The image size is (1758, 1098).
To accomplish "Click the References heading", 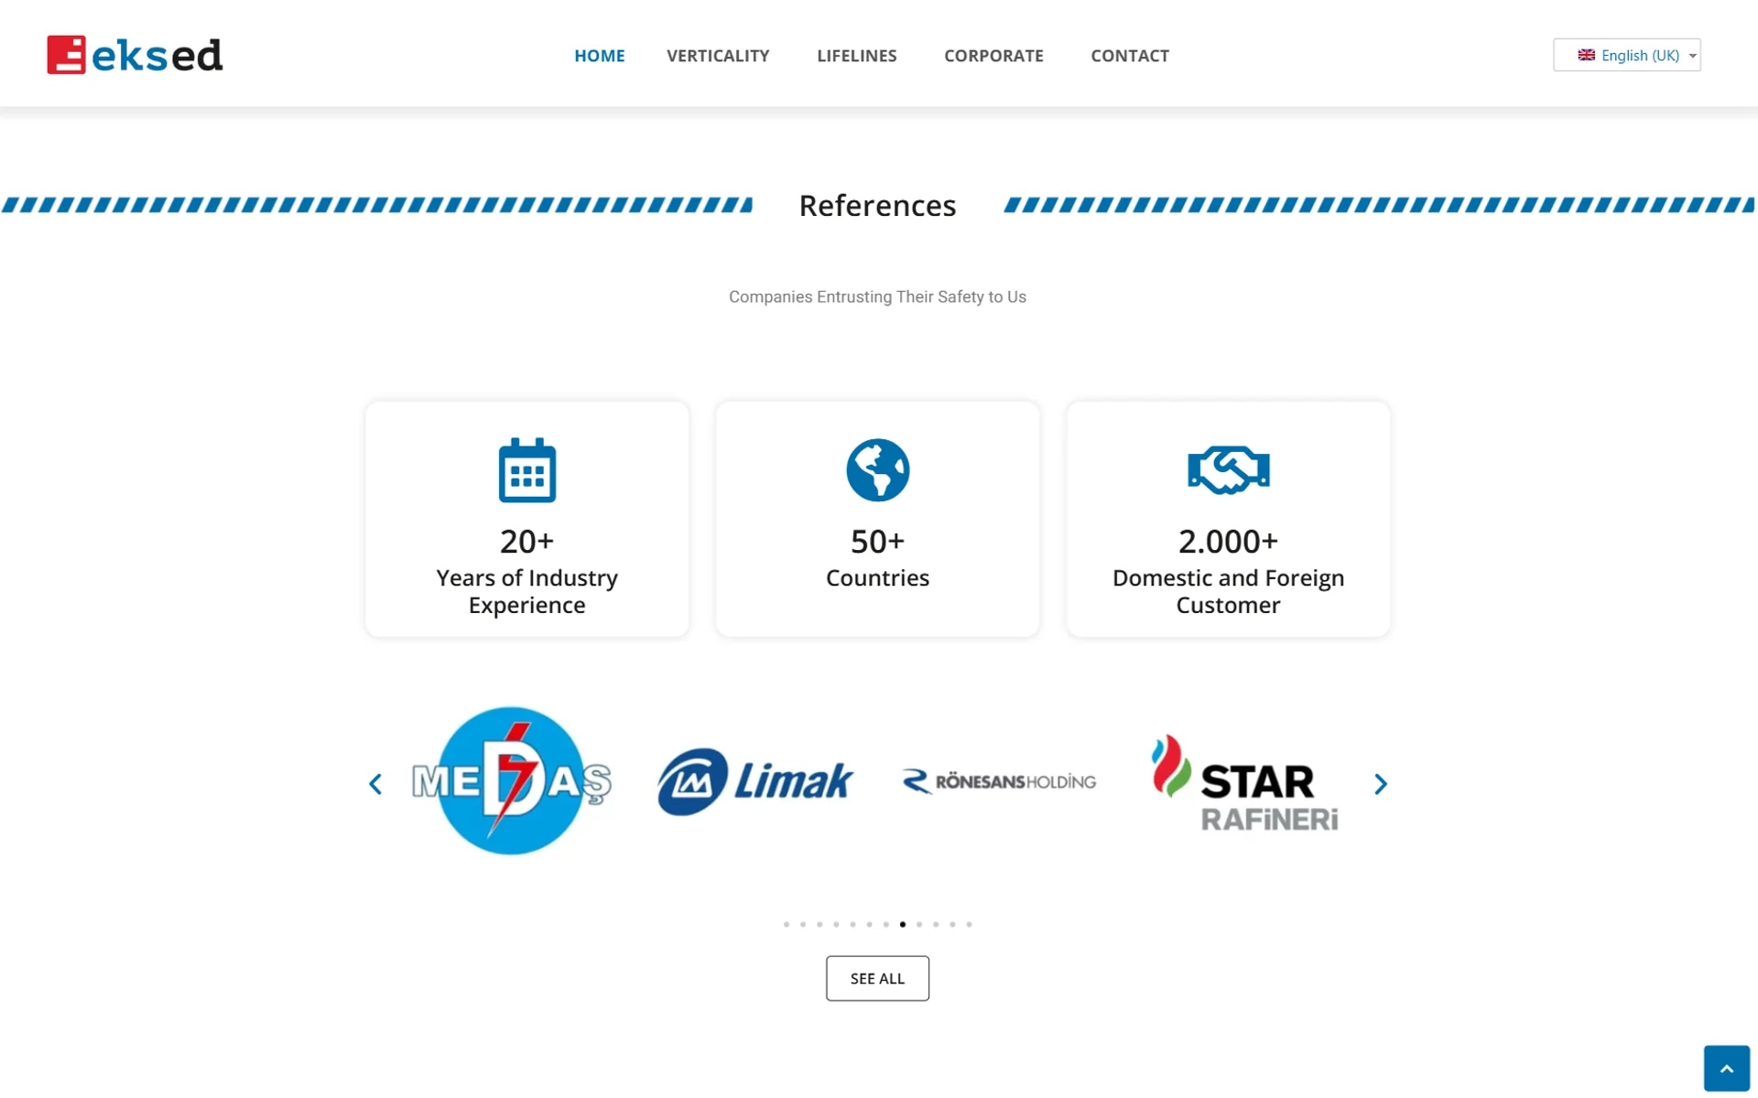I will pos(877,206).
